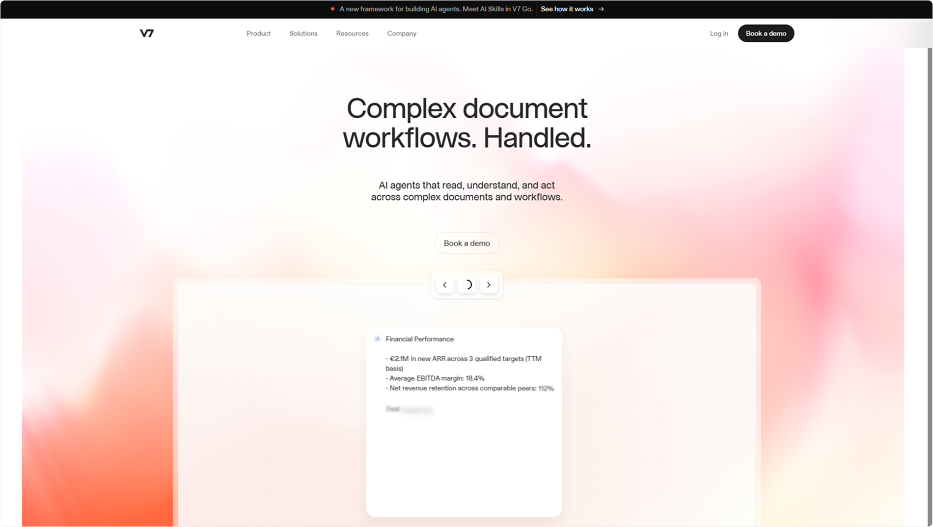This screenshot has width=933, height=527.
Task: Click the blurred Deal link in the card
Action: click(x=417, y=409)
